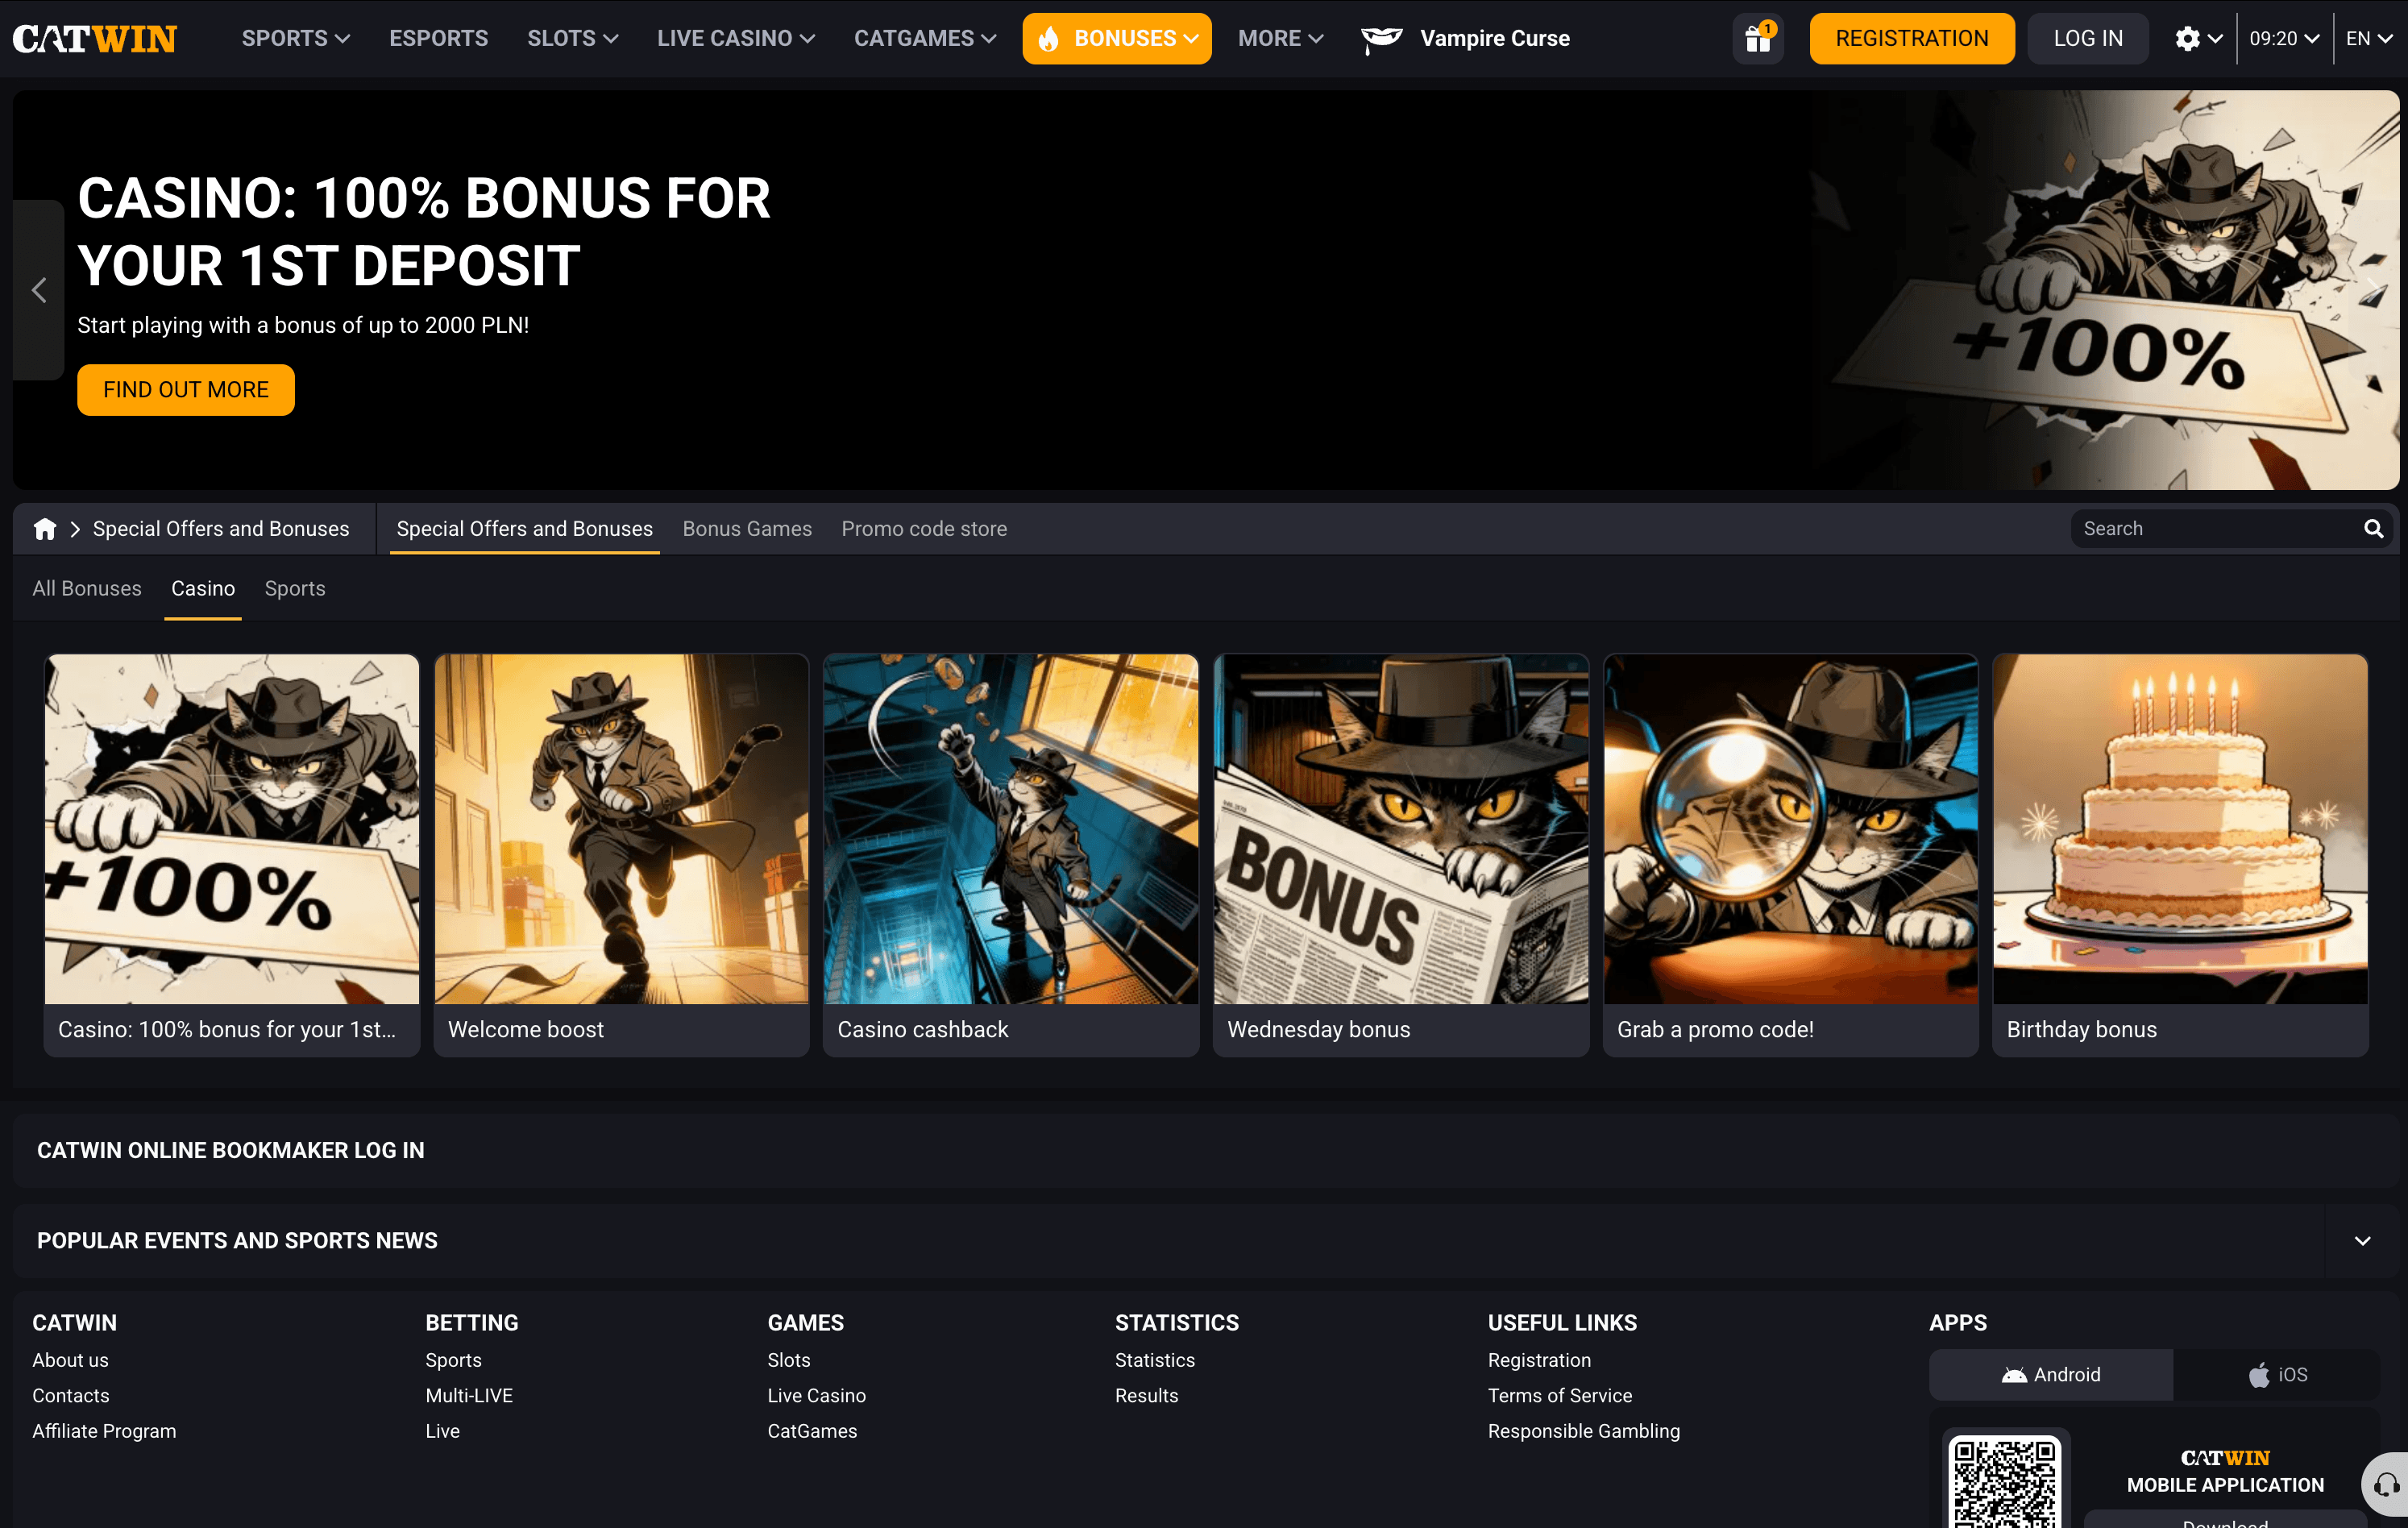Select the iOS app tab
The width and height of the screenshot is (2408, 1528).
point(2277,1374)
